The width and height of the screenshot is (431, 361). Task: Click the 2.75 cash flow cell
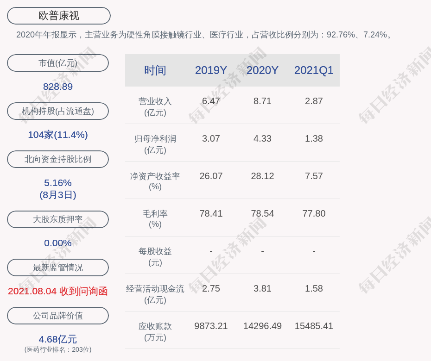tap(211, 288)
